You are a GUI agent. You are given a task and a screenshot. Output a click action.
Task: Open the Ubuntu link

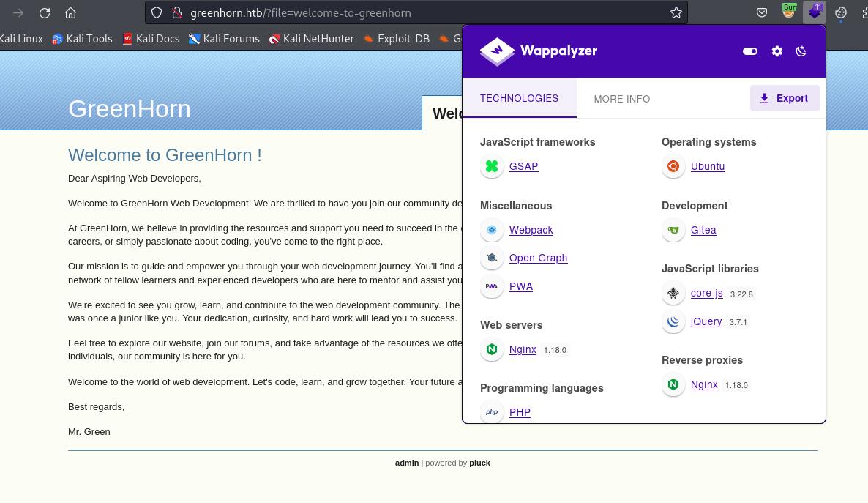(x=708, y=166)
